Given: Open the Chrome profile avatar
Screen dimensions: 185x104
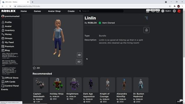Looking at the screenshot, I should point(179,6).
